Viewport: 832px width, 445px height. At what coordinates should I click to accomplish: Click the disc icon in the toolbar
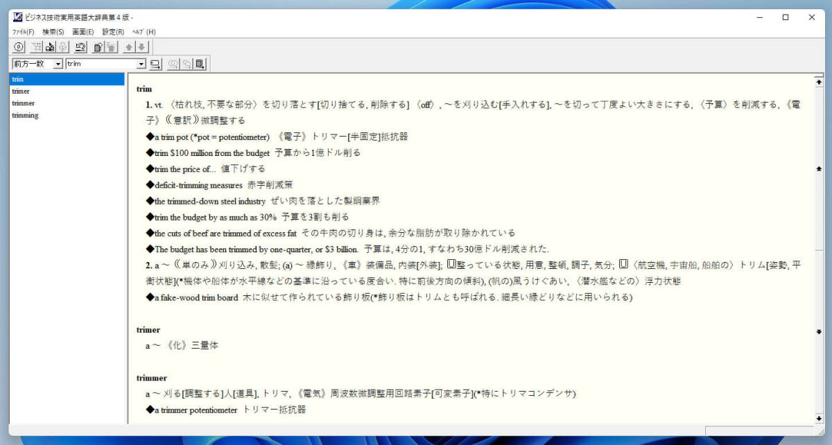[19, 47]
